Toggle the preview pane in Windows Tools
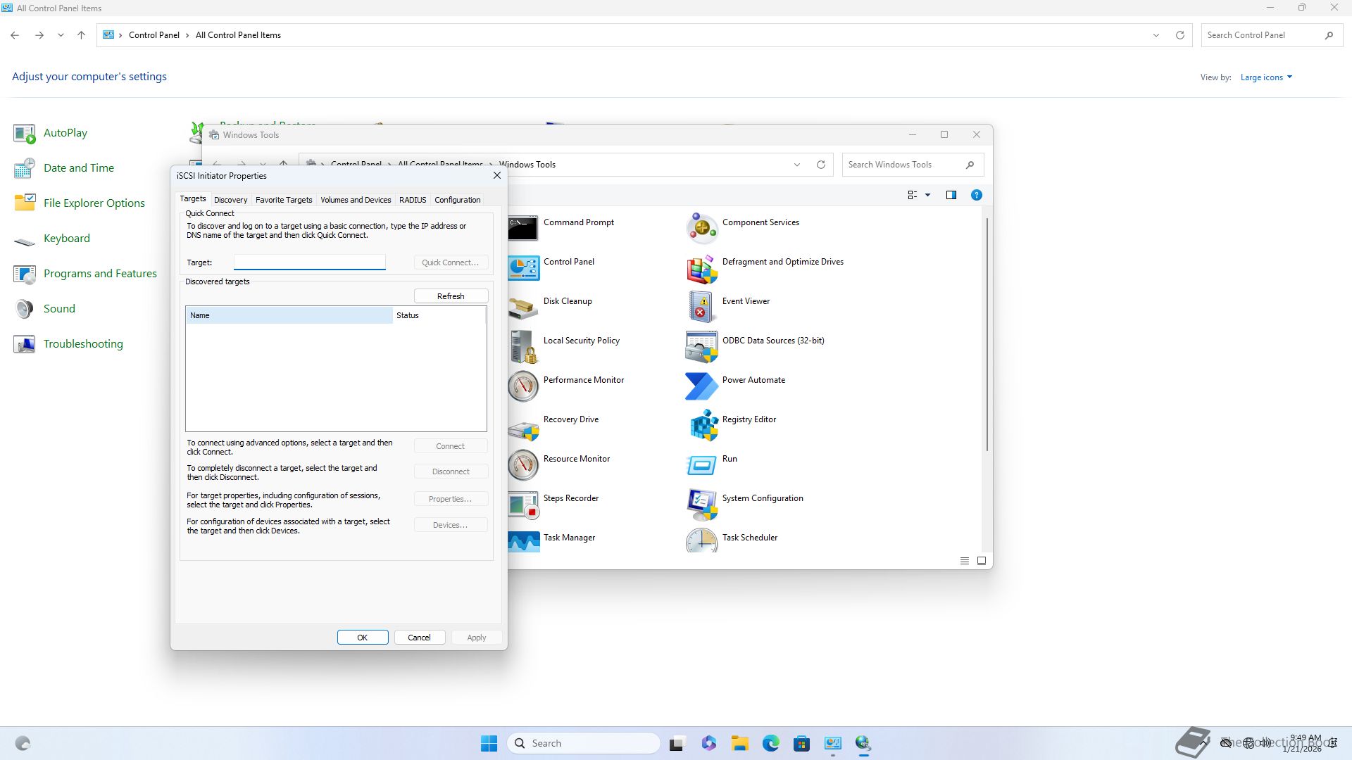Viewport: 1352px width, 760px height. pyautogui.click(x=951, y=195)
